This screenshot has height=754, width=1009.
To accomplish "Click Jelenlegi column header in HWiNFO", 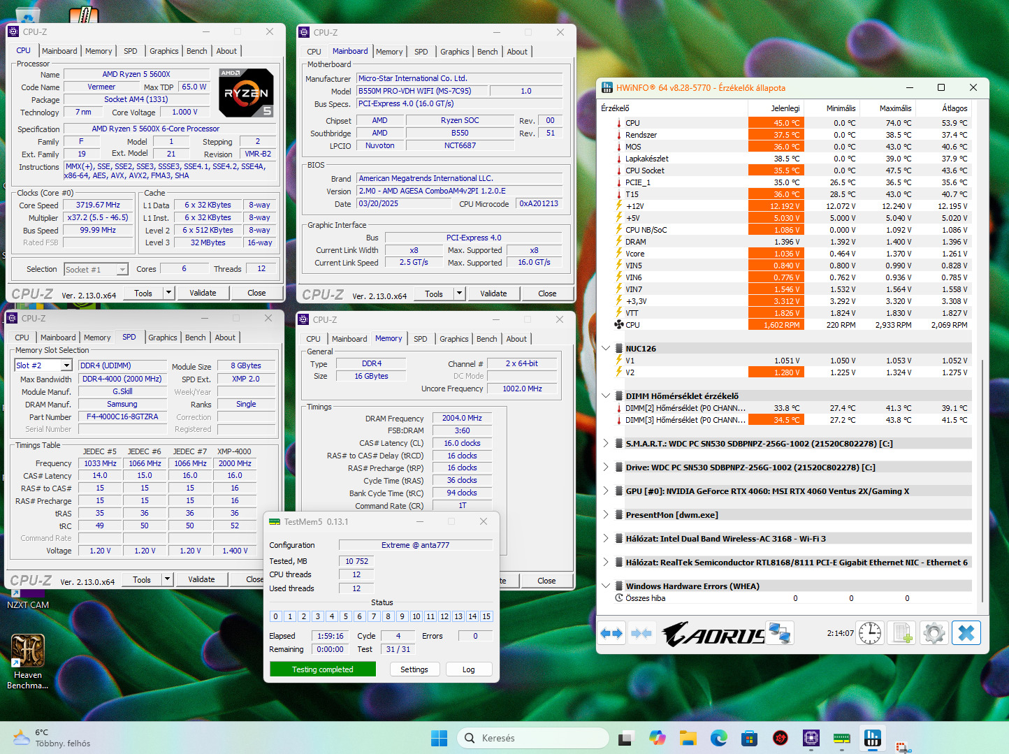I will 776,108.
